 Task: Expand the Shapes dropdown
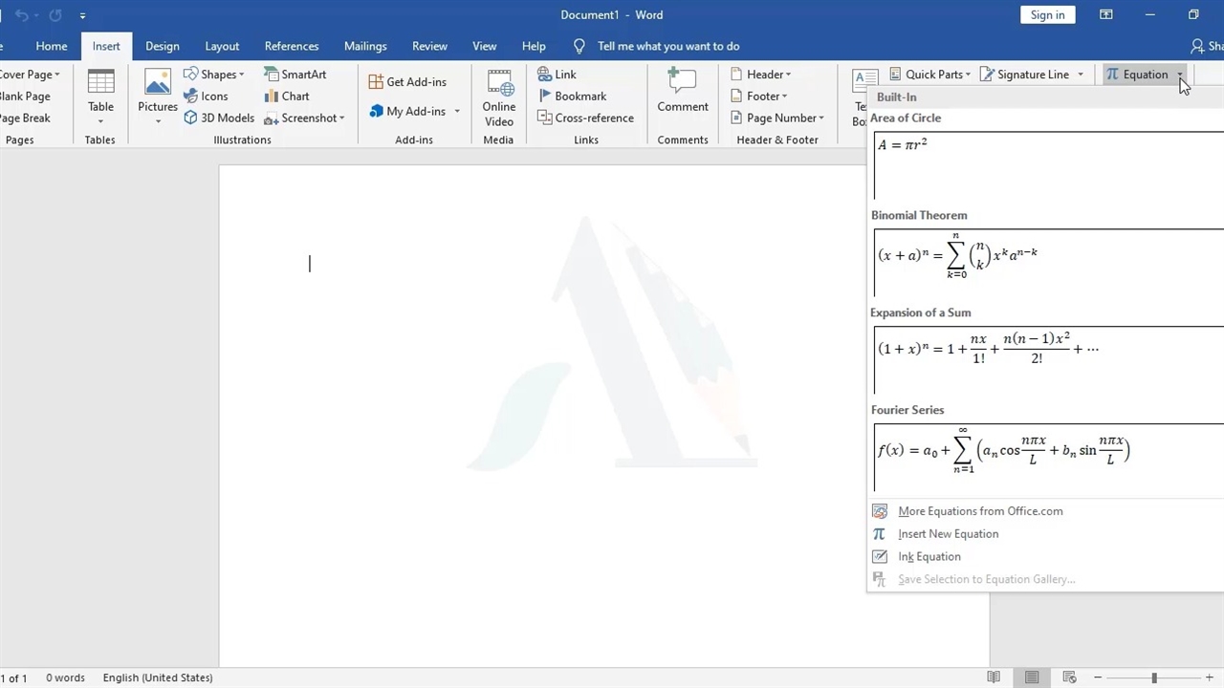214,75
